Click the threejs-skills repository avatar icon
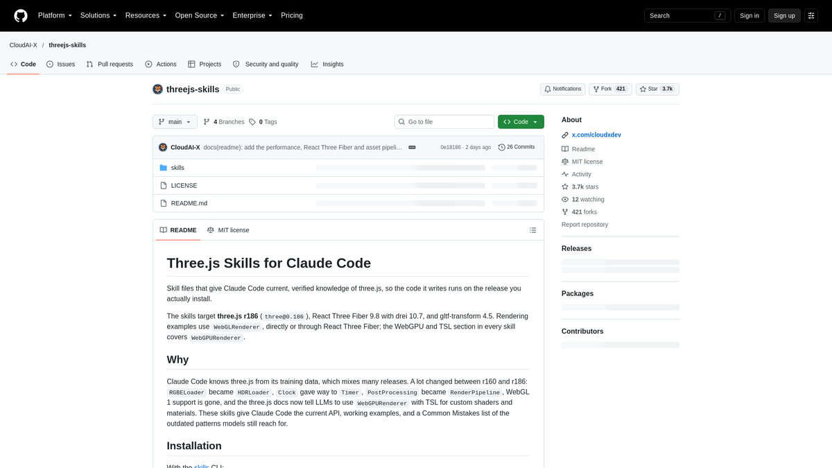 pyautogui.click(x=157, y=89)
